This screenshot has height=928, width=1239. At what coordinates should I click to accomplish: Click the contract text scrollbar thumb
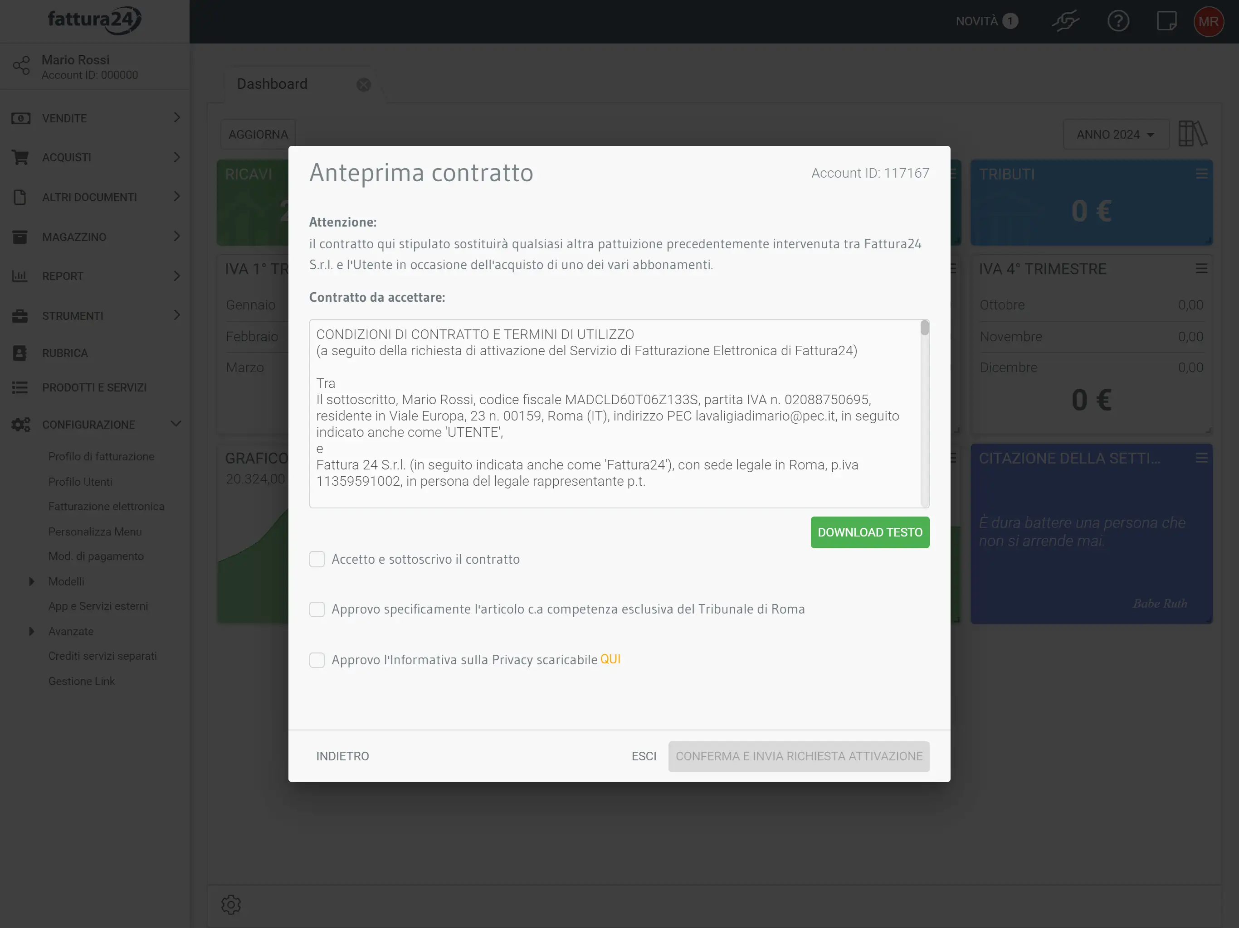point(924,328)
